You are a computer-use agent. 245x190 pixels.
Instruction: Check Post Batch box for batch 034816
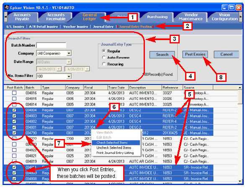tap(14, 93)
